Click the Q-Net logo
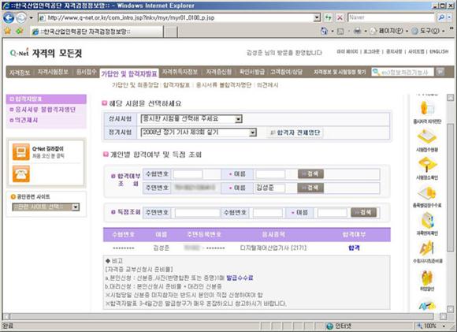This screenshot has height=332, width=457. 19,53
